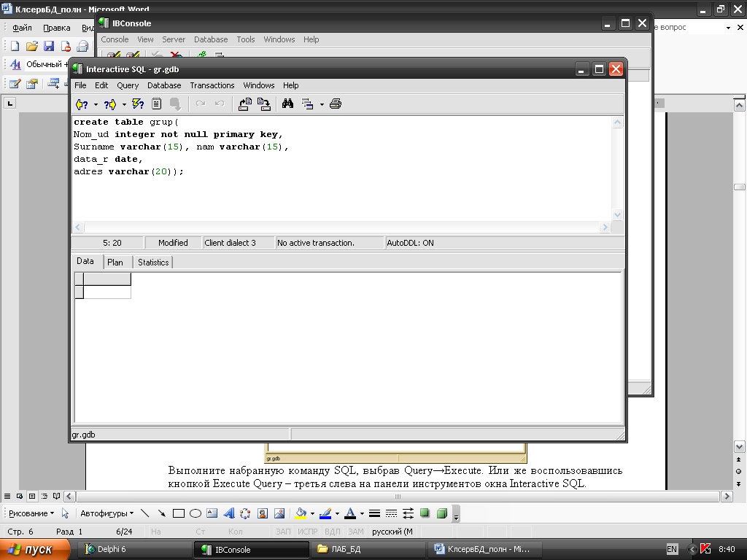Expand the Previous Query dropdown arrow
Viewport: 747px width, 560px height.
[96, 104]
